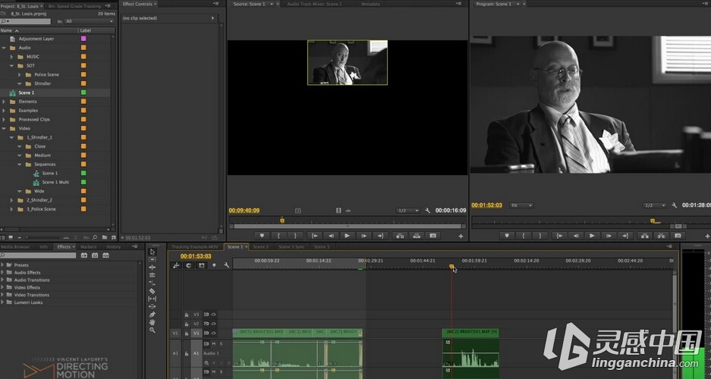Expand the Video Effects folder

[x=3, y=287]
